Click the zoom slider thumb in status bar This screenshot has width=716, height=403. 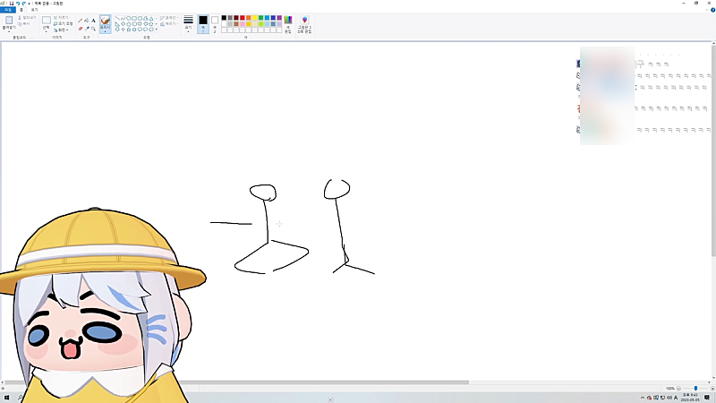[696, 389]
